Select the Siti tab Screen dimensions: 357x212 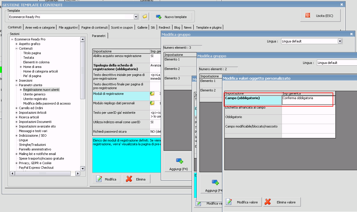pos(153,28)
